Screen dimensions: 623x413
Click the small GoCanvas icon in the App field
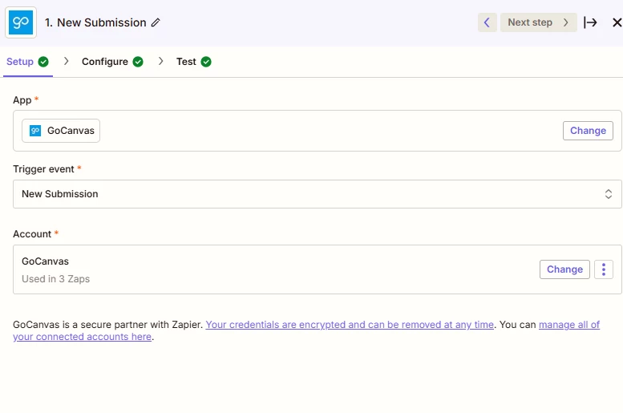(x=35, y=131)
